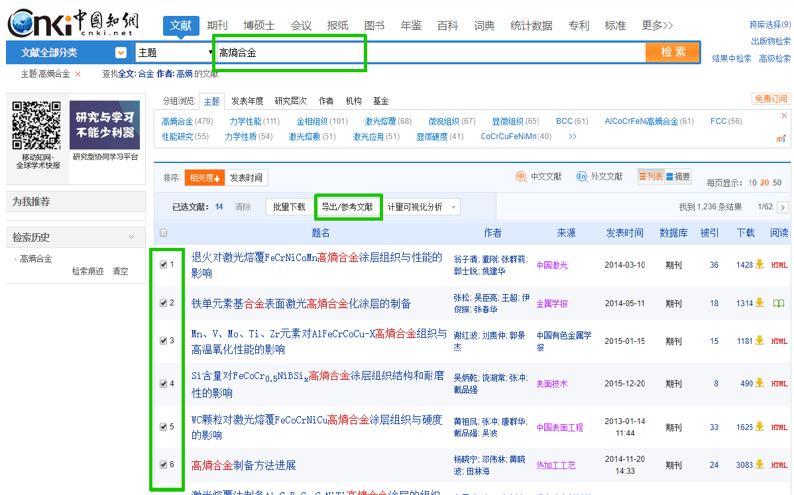The height and width of the screenshot is (495, 794).
Task: Switch to the 发表年度 grouping tab
Action: [246, 101]
